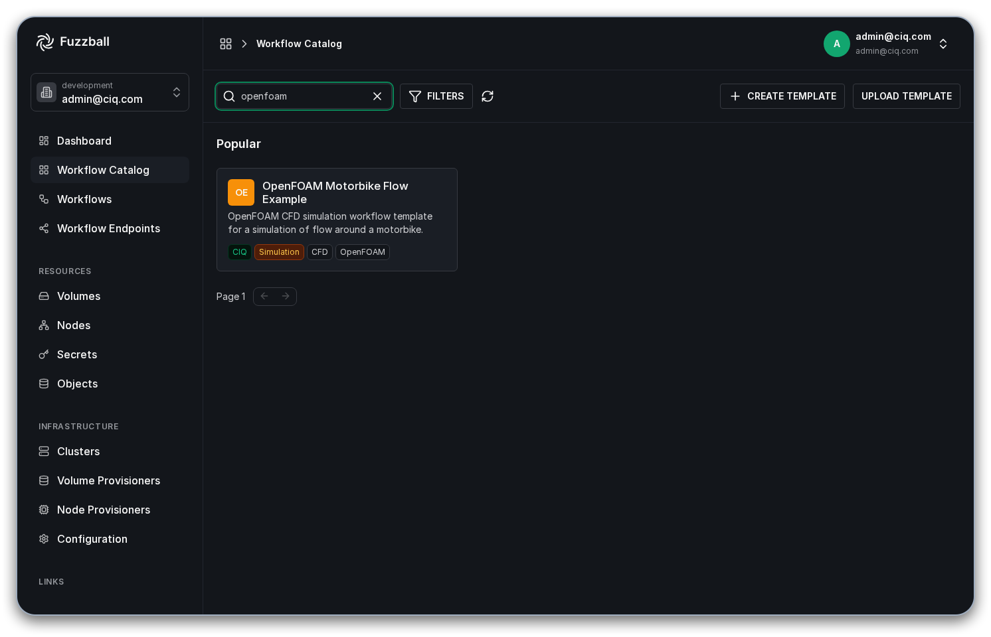Click the Page 1 label

230,297
